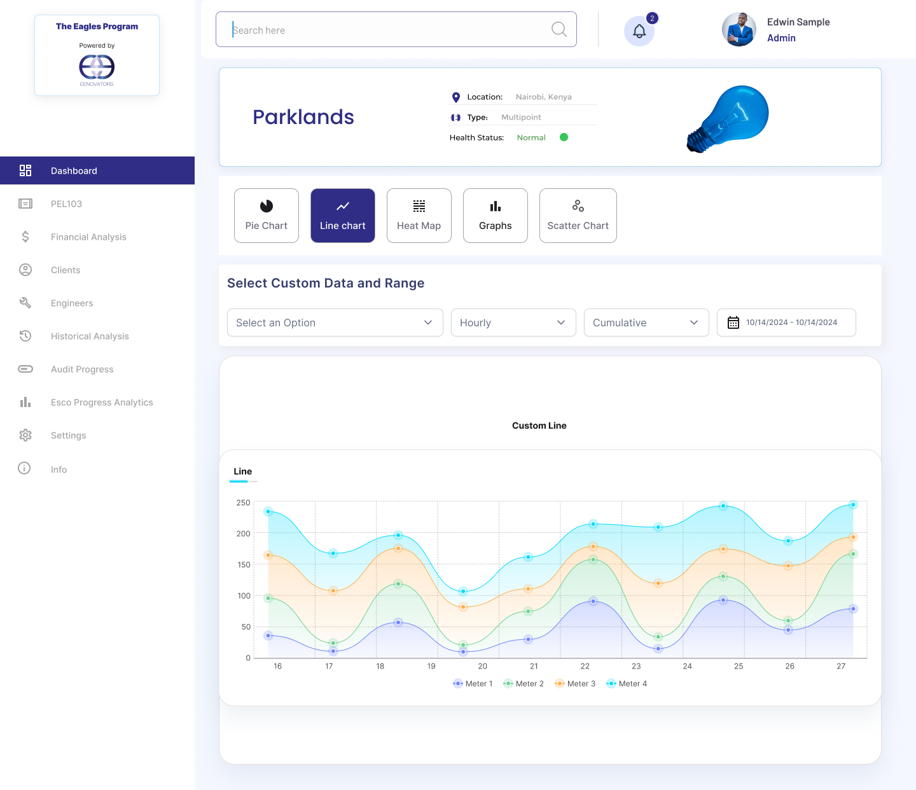Click the notification bell icon

point(639,31)
